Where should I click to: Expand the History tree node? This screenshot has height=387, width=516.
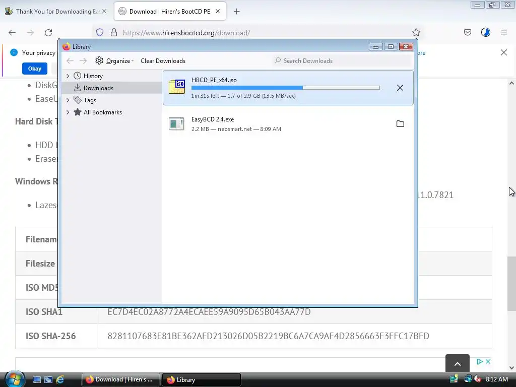pyautogui.click(x=68, y=76)
